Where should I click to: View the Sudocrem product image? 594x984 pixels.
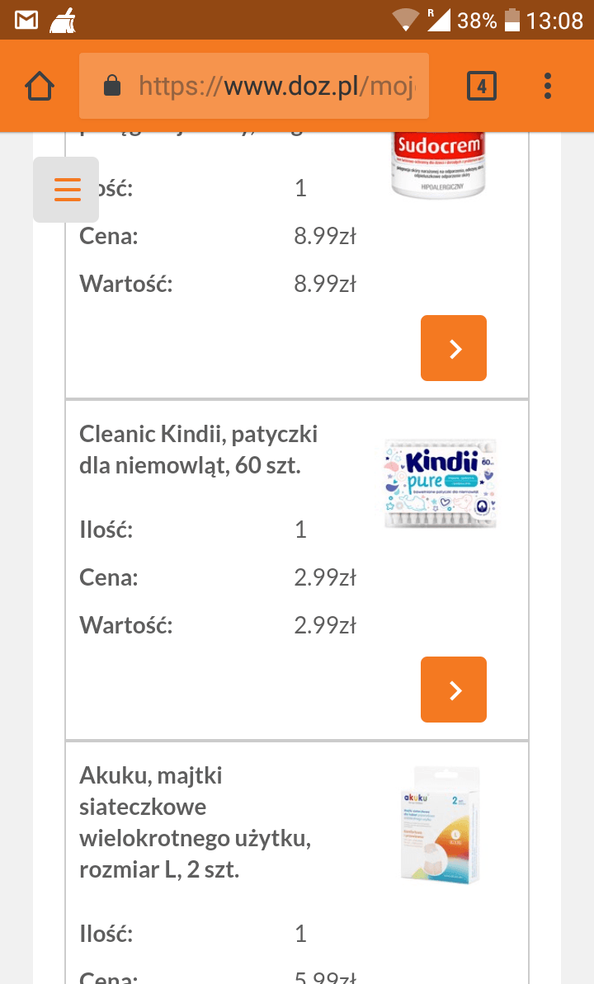(x=438, y=165)
